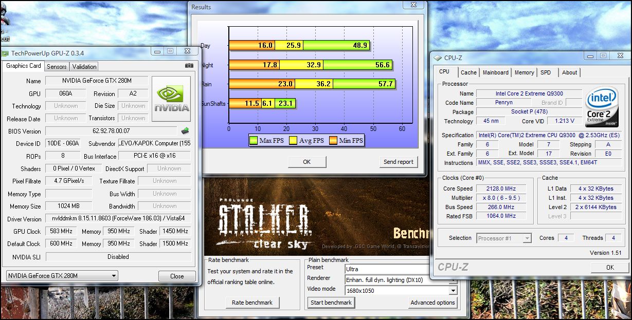
Task: Click the BIOS save chip icon in GPU-Z
Action: [186, 131]
